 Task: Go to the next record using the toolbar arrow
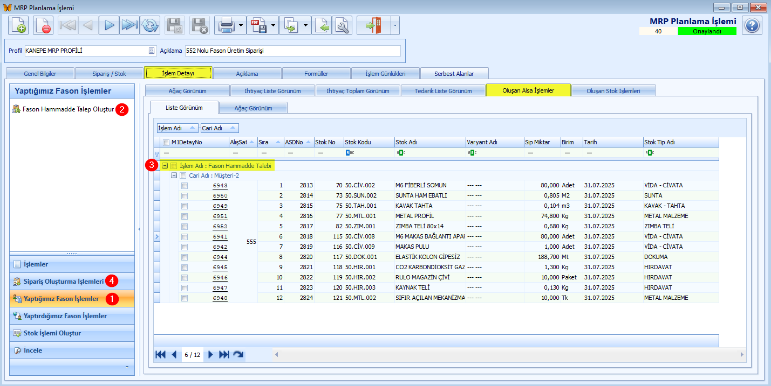[109, 25]
